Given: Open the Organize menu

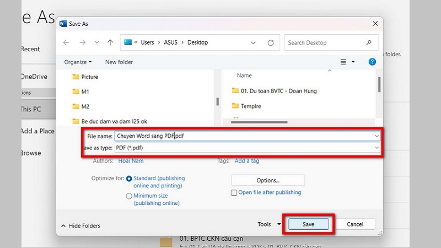Looking at the screenshot, I should (x=78, y=62).
